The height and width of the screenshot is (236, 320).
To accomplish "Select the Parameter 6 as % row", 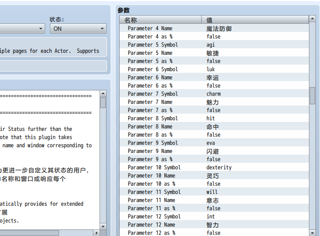I will (x=214, y=85).
